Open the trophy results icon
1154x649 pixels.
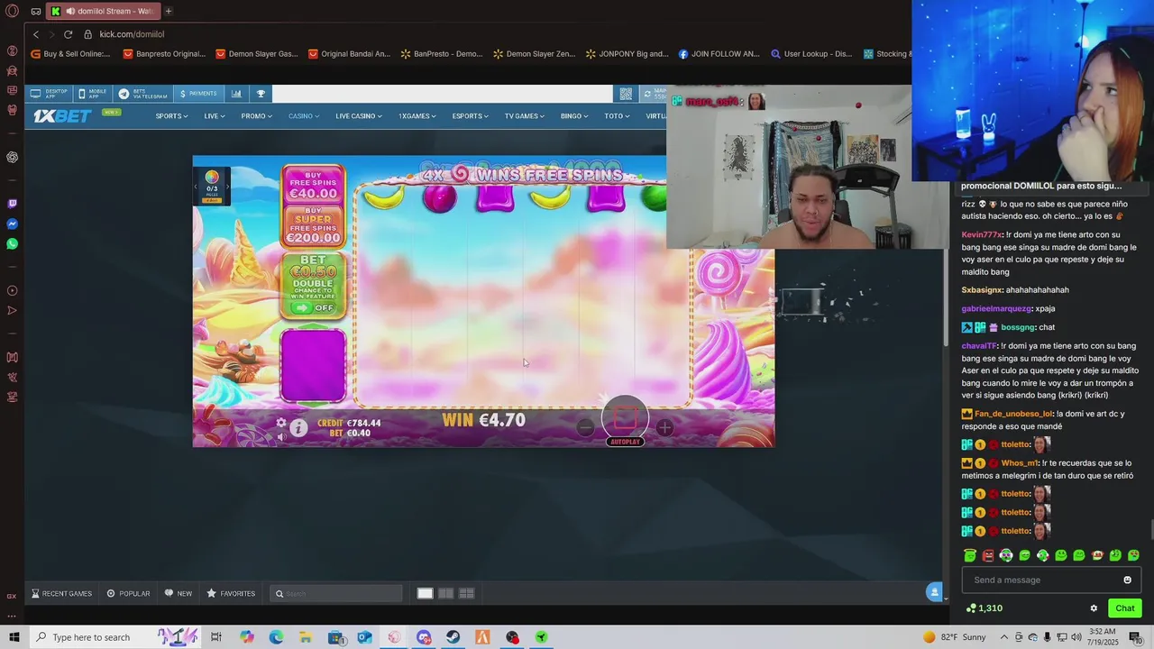(261, 94)
